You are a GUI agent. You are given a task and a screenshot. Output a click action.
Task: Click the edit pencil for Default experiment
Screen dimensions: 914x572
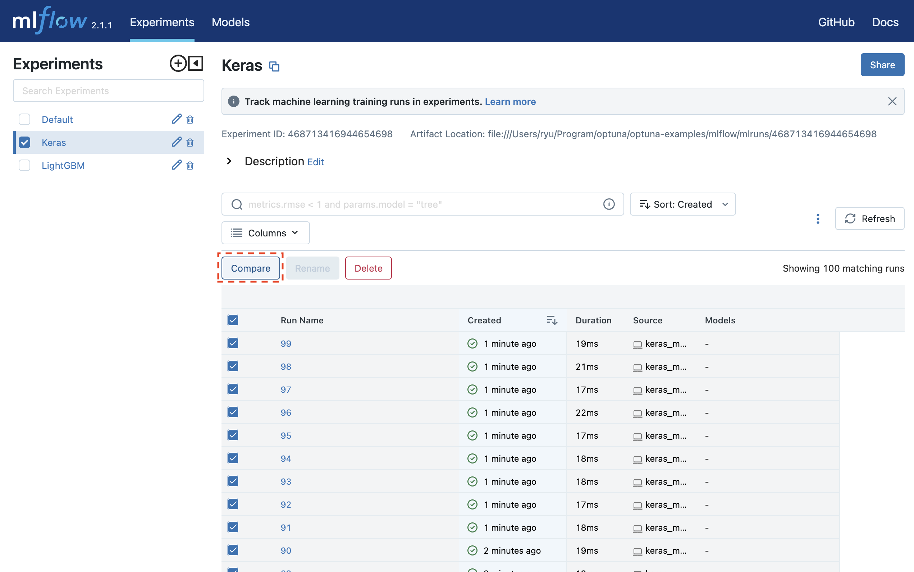pos(177,119)
